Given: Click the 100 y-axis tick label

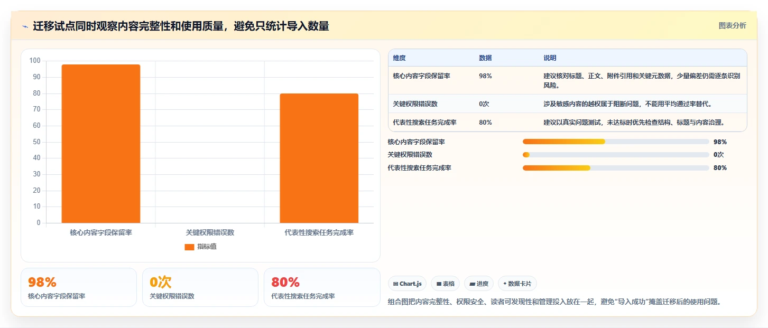Looking at the screenshot, I should [x=35, y=61].
